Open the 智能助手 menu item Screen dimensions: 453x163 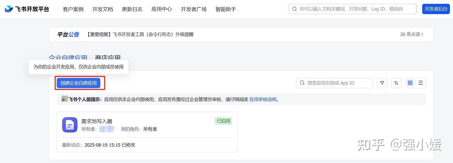coord(226,9)
